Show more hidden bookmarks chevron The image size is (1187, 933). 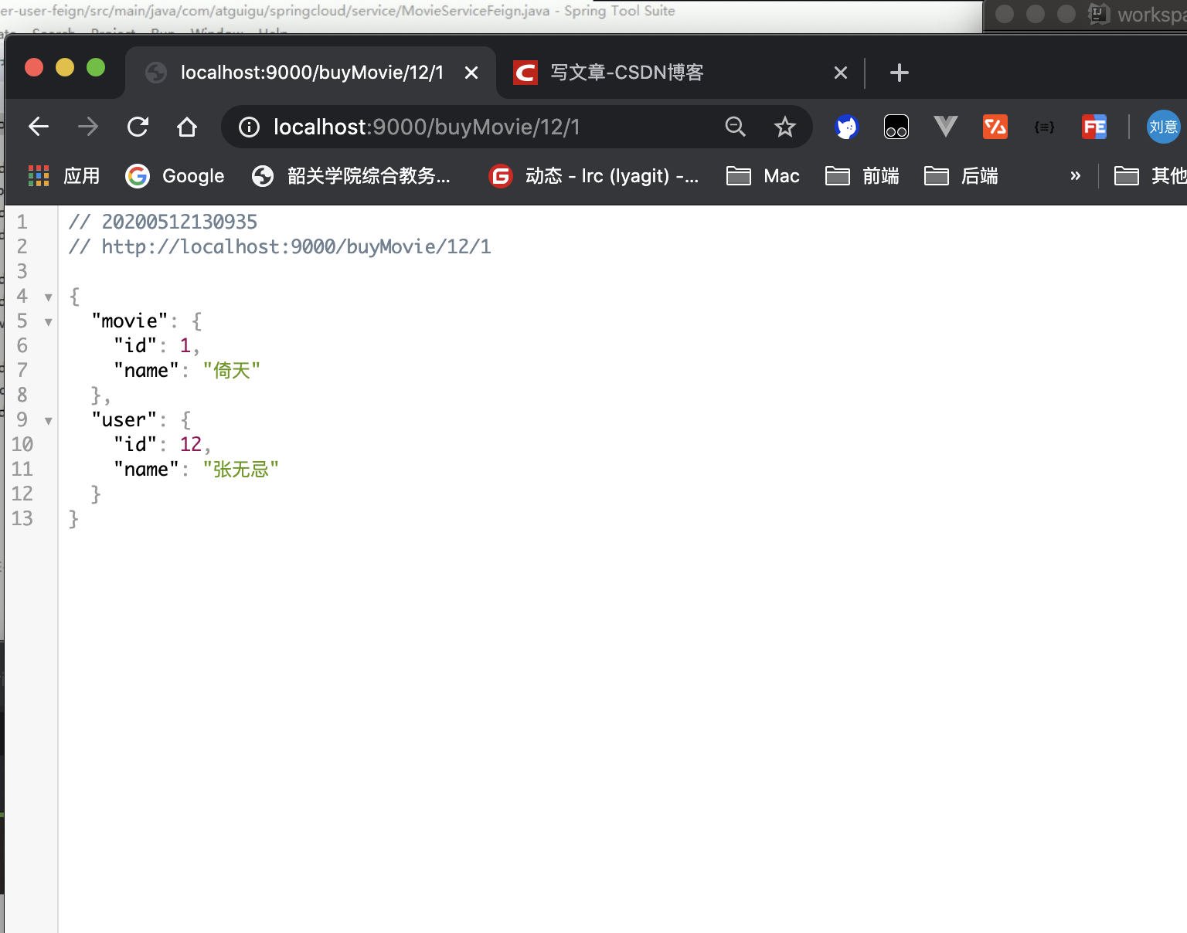click(x=1075, y=176)
